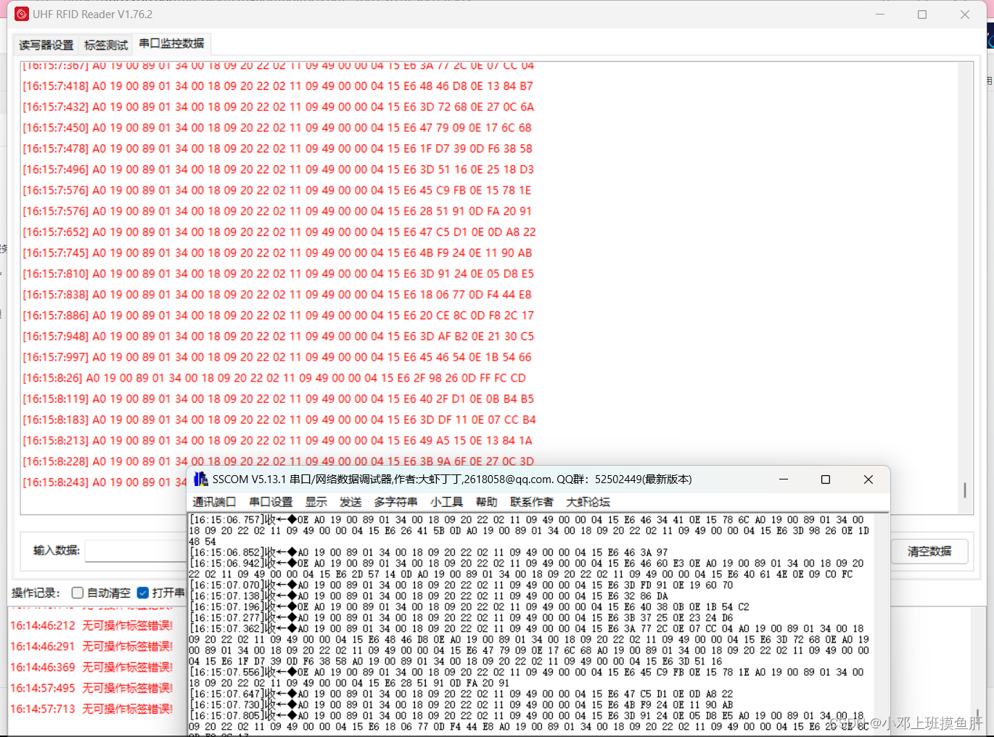This screenshot has height=737, width=994.
Task: Click the log line stamped [16:15:7:997]
Action: (277, 358)
